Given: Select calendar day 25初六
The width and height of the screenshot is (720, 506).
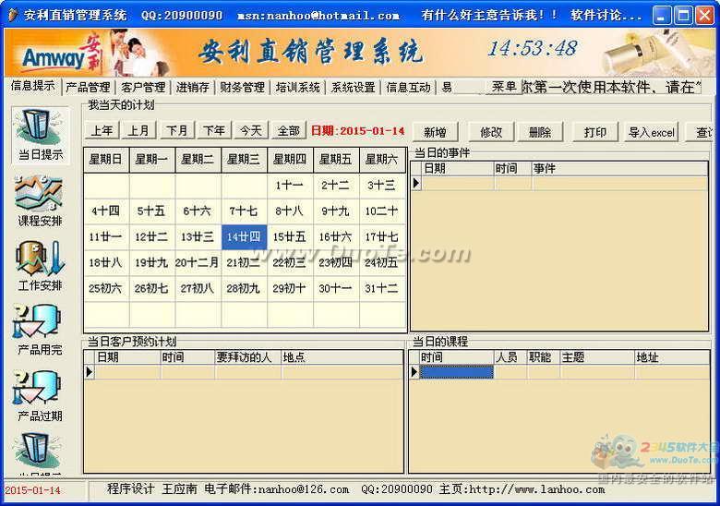Looking at the screenshot, I should [x=106, y=288].
